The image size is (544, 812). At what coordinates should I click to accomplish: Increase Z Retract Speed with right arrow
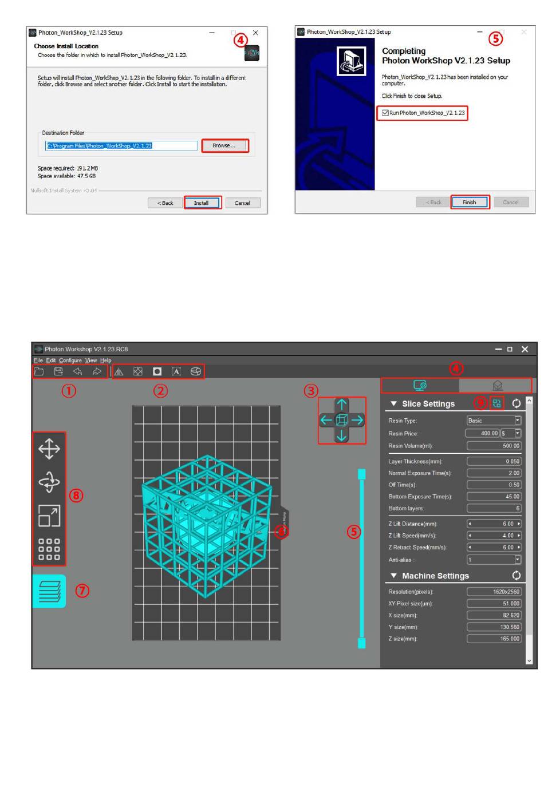[519, 547]
